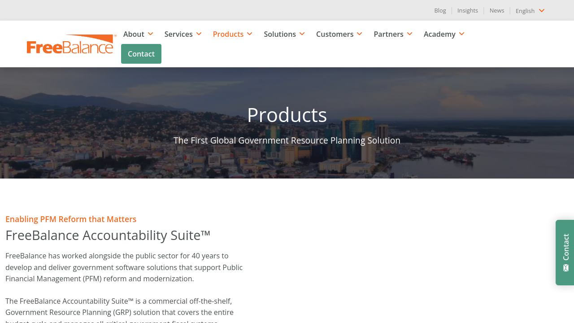Expand the About menu chevron

pos(151,34)
